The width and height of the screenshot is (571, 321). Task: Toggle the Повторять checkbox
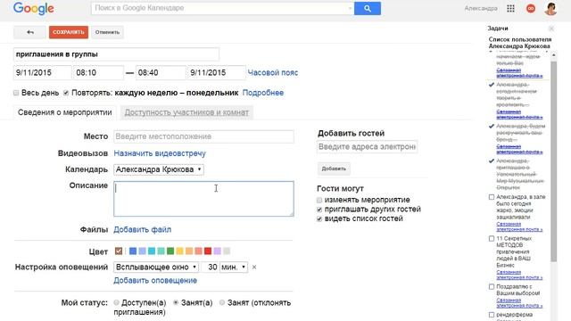tap(66, 93)
